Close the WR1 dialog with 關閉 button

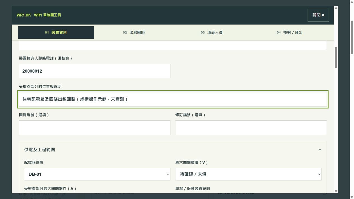(318, 15)
